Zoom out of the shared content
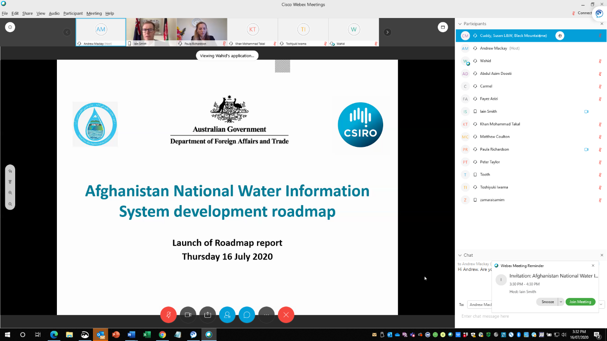The height and width of the screenshot is (341, 607). tap(10, 204)
